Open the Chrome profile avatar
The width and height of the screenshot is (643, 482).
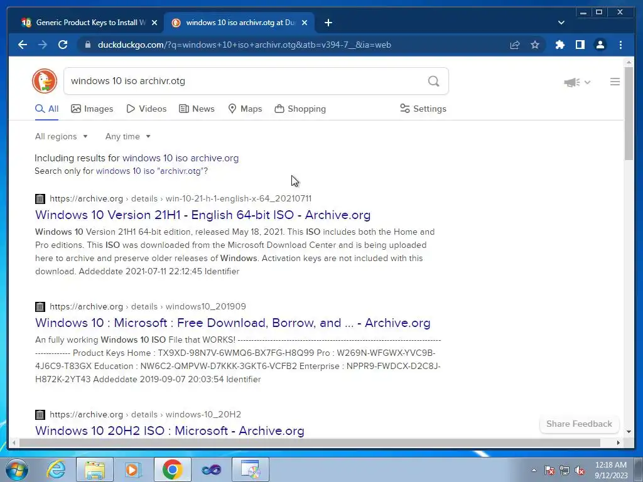pos(600,45)
